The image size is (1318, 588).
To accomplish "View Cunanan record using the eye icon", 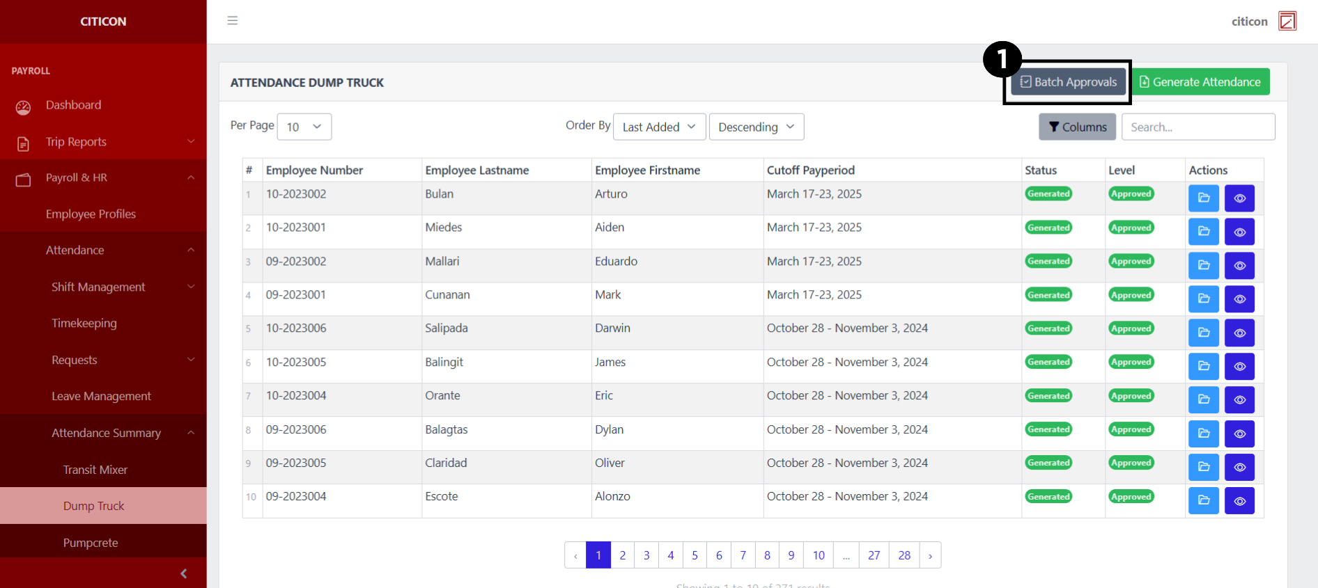I will tap(1239, 299).
